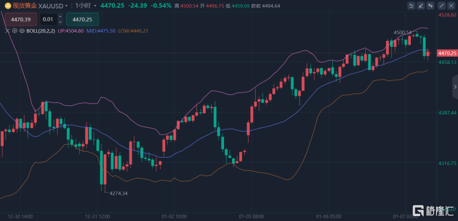Click the 01-02 10:00 time label
This screenshot has height=221, width=458.
[175, 216]
